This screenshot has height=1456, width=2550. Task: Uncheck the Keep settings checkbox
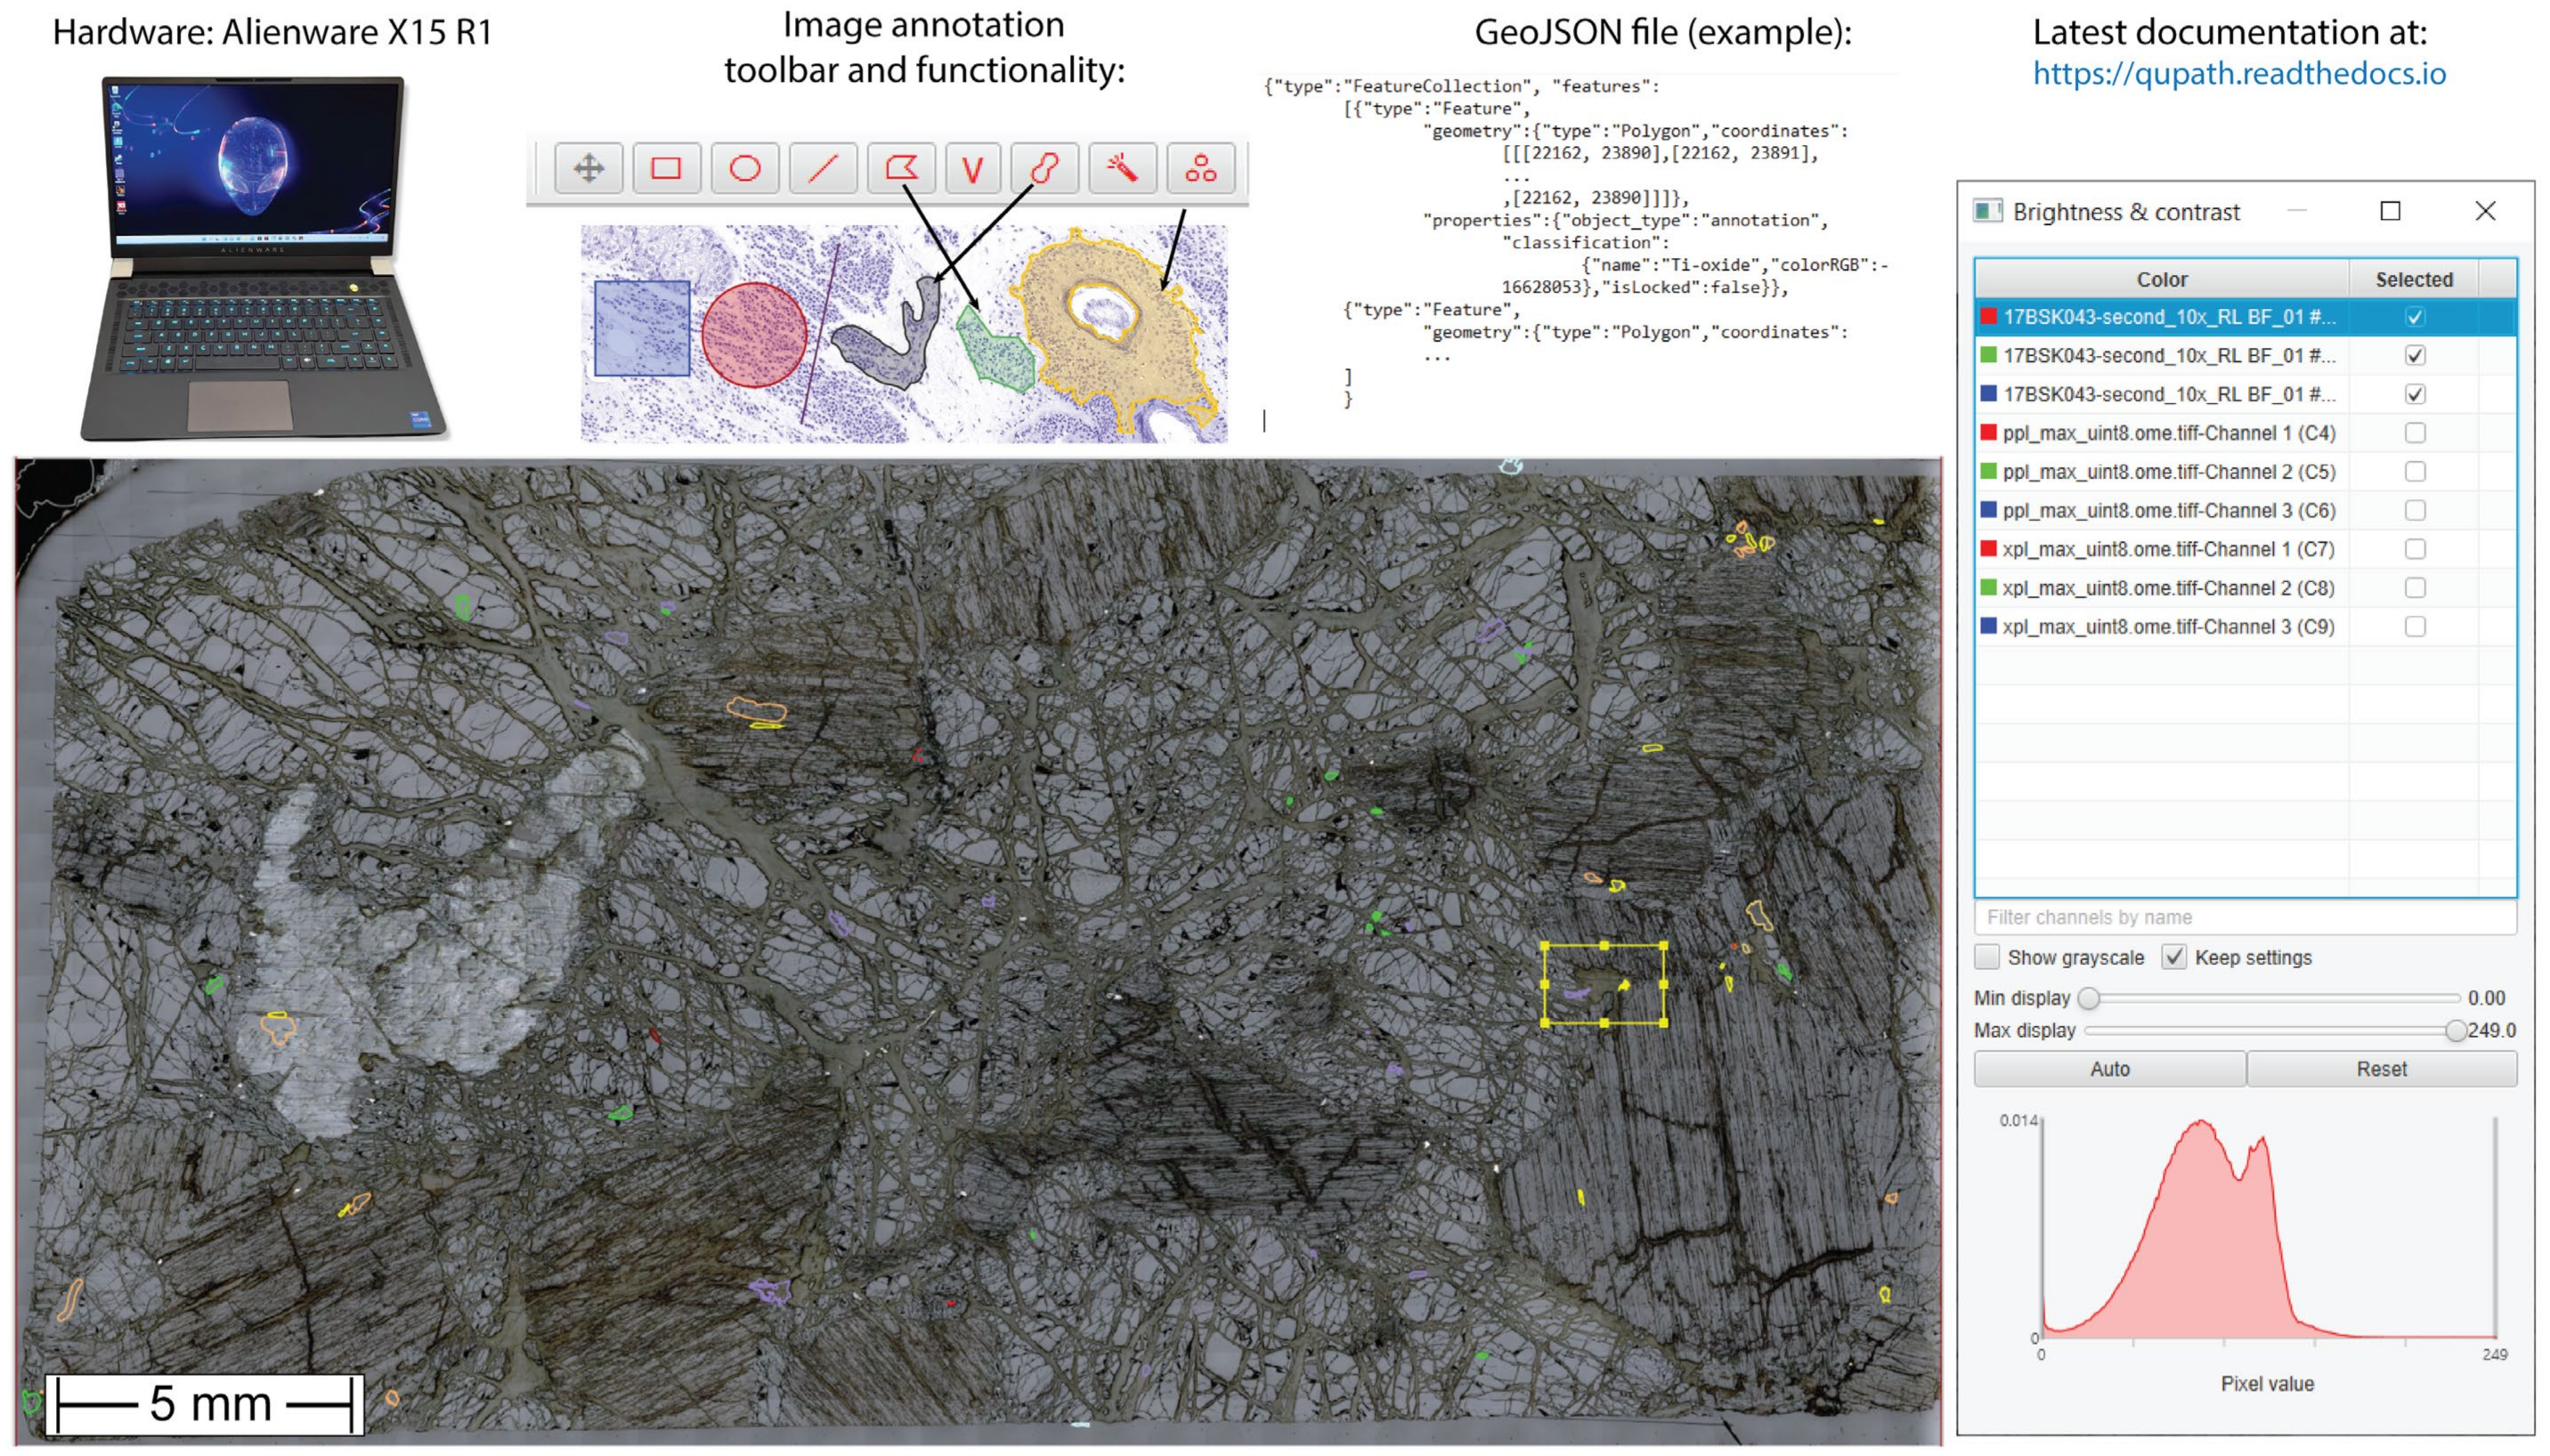[x=2172, y=957]
